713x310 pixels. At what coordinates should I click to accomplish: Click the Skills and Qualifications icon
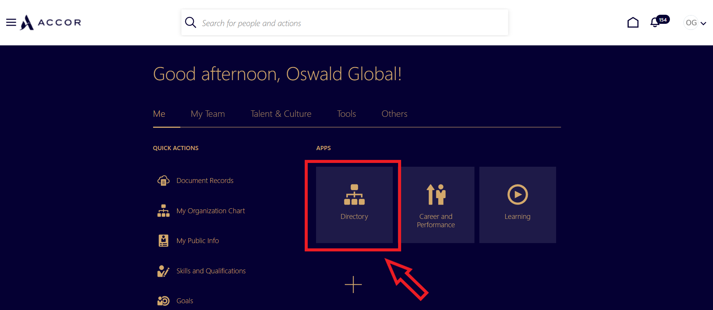point(163,271)
